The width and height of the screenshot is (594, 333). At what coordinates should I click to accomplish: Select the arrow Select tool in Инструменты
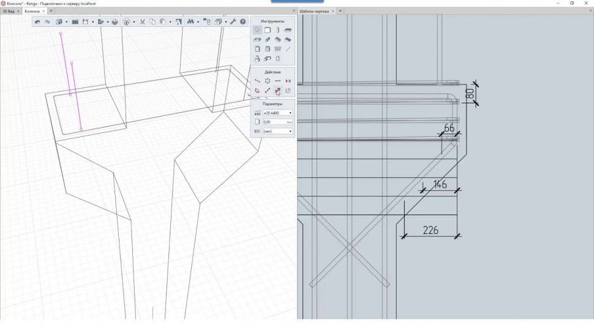257,30
